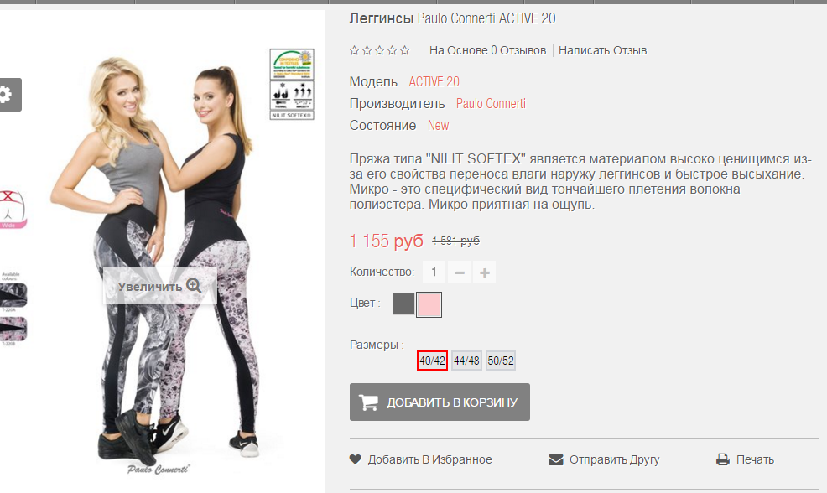Viewport: 827px width, 493px height.
Task: Choose the gray color swatch
Action: pyautogui.click(x=403, y=304)
